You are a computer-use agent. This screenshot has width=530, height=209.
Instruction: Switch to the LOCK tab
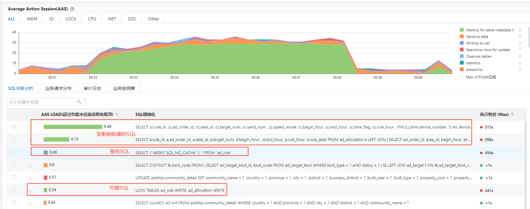click(x=71, y=19)
